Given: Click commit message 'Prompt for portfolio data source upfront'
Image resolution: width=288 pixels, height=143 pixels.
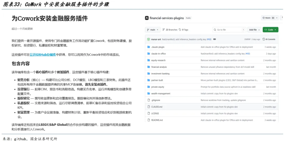Looking at the screenshot, I should (228, 87).
